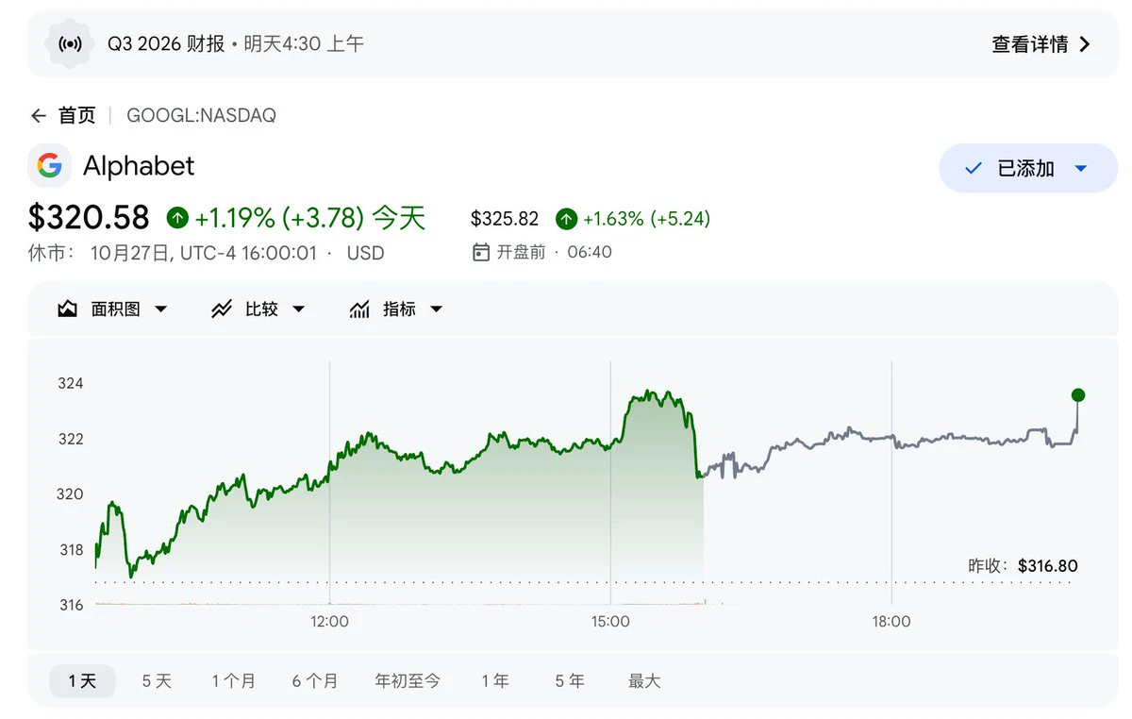
Task: Select the 1 年 time range
Action: point(495,680)
